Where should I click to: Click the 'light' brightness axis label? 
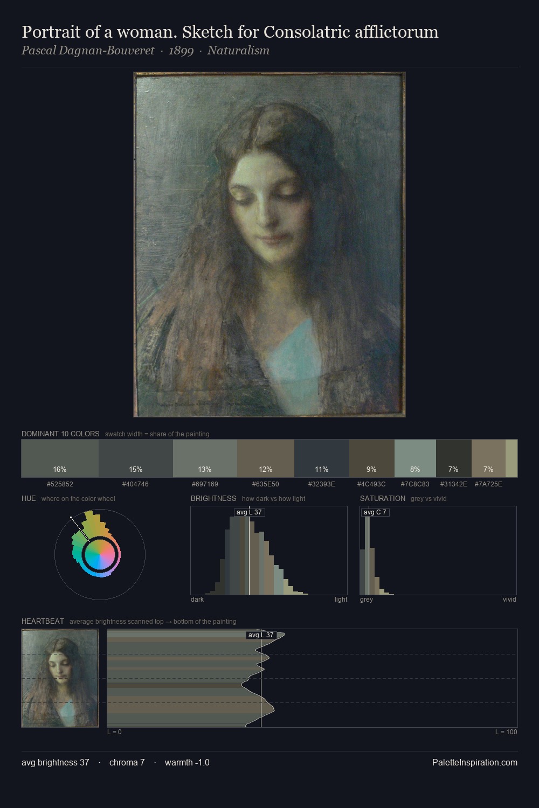click(341, 600)
